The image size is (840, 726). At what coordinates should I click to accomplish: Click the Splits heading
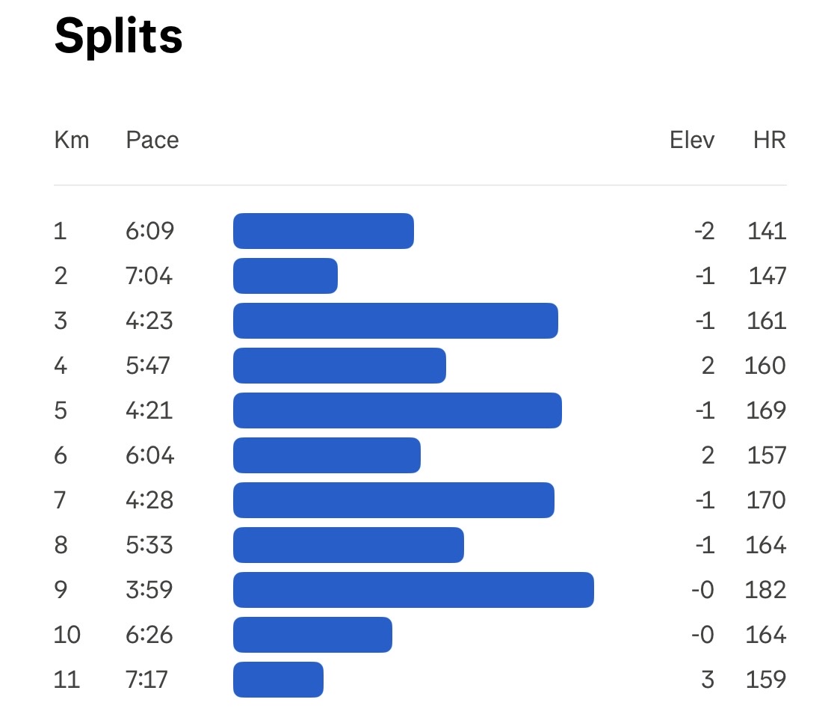coord(118,37)
